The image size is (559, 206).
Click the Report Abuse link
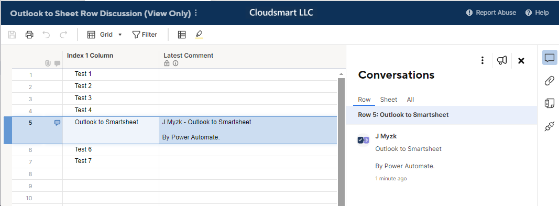[x=491, y=13]
